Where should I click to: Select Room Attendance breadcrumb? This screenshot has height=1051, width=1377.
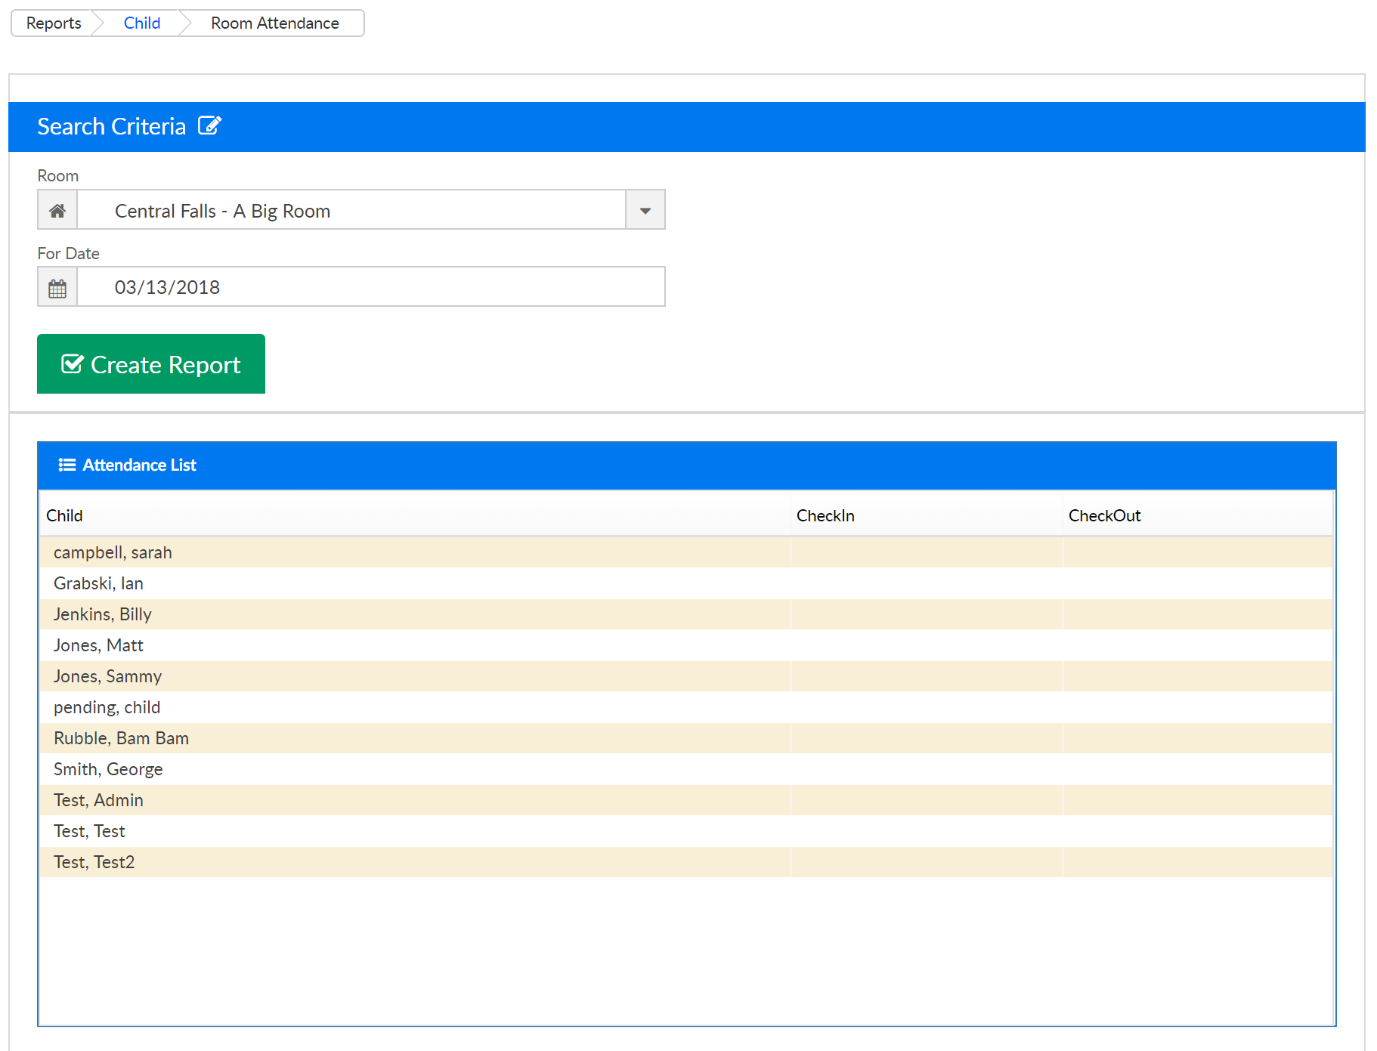[275, 23]
